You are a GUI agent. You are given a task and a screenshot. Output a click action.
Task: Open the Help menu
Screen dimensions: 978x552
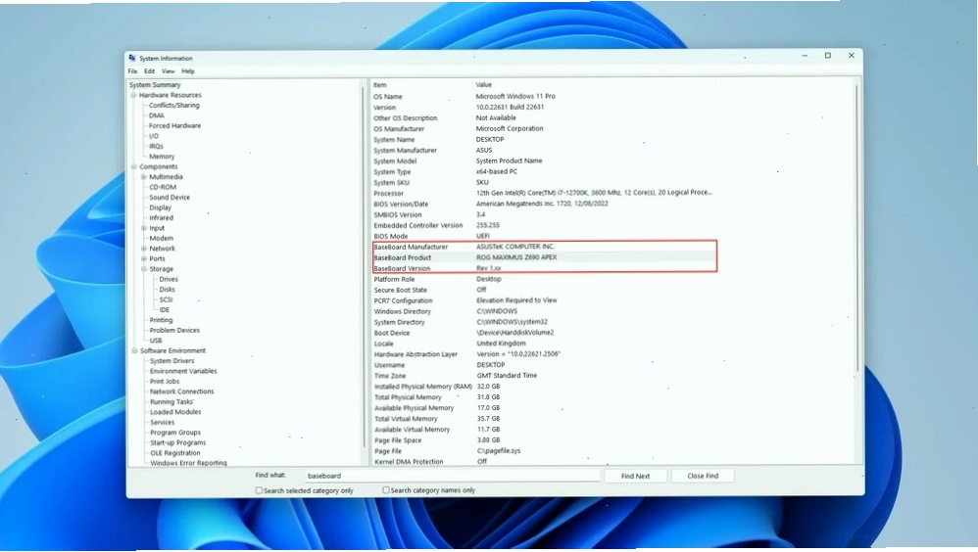coord(188,71)
